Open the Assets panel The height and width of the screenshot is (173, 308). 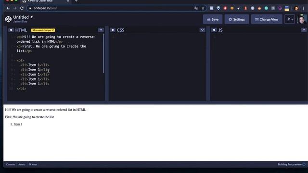coord(22,164)
